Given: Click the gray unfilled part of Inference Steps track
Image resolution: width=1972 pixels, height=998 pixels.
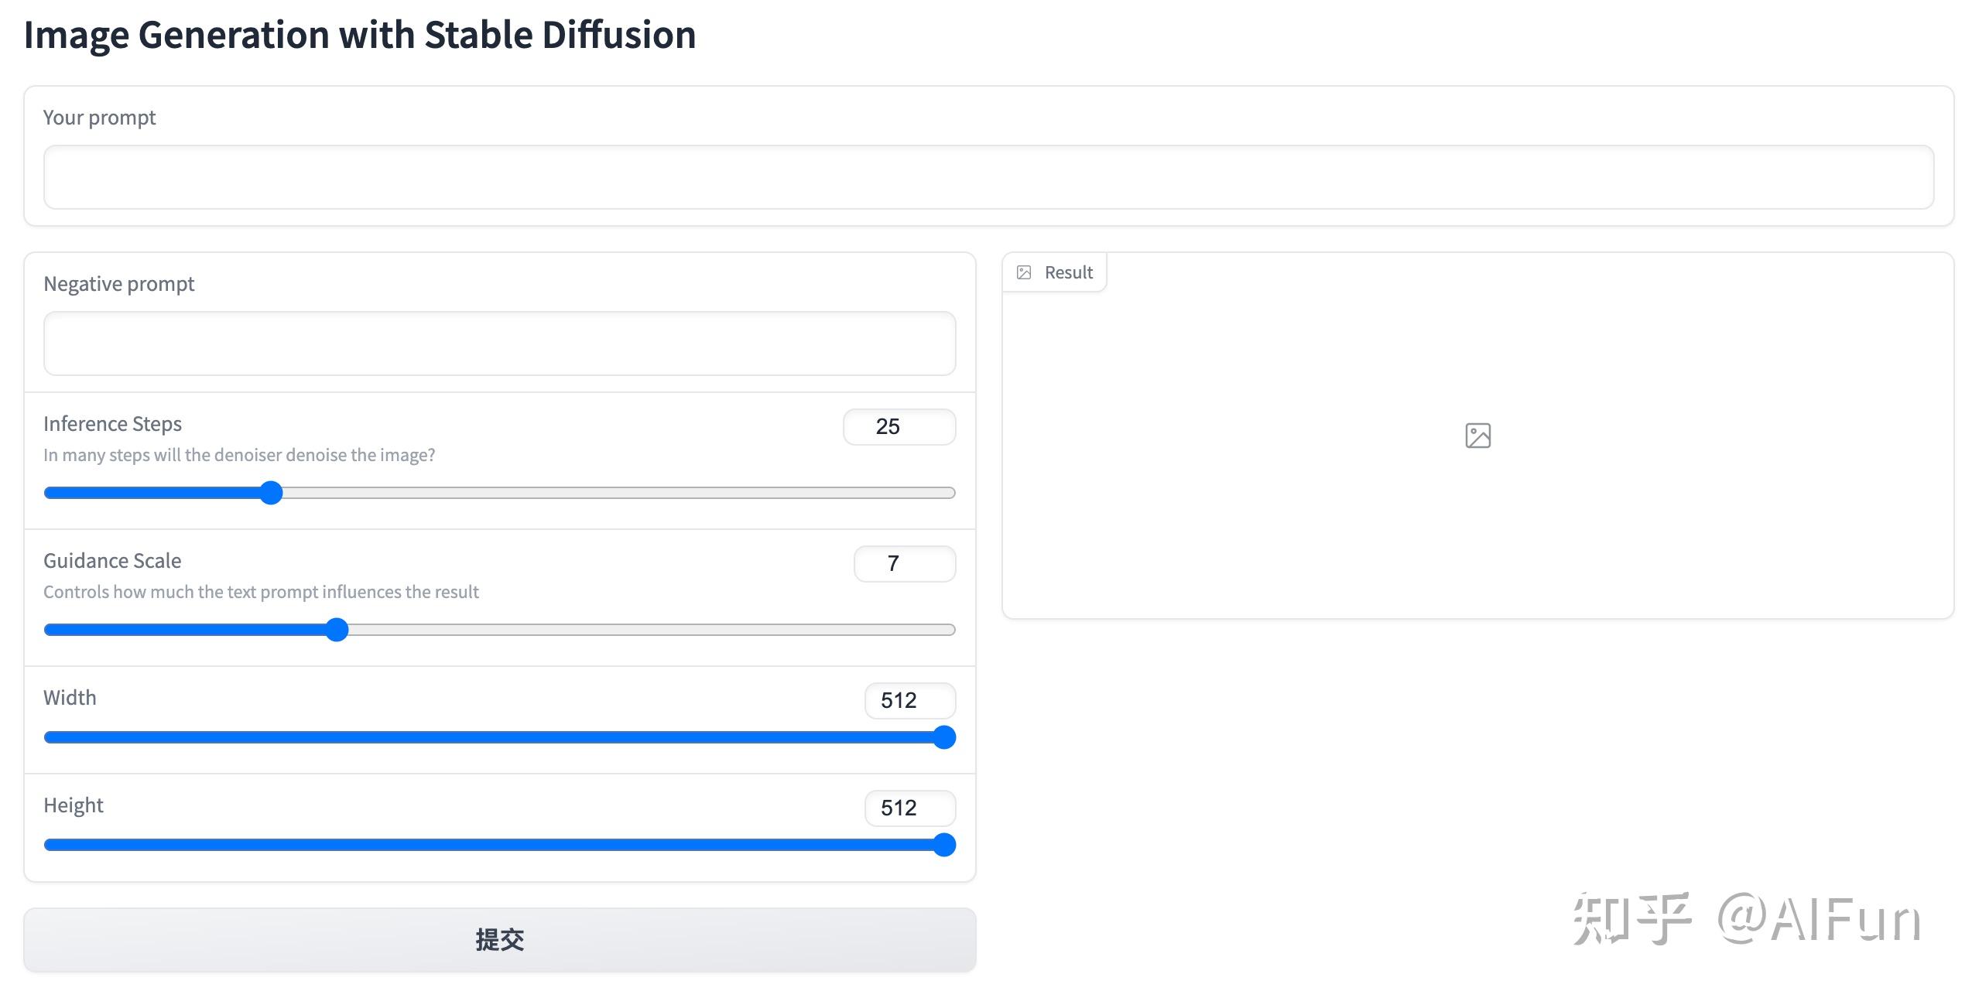Looking at the screenshot, I should tap(619, 493).
